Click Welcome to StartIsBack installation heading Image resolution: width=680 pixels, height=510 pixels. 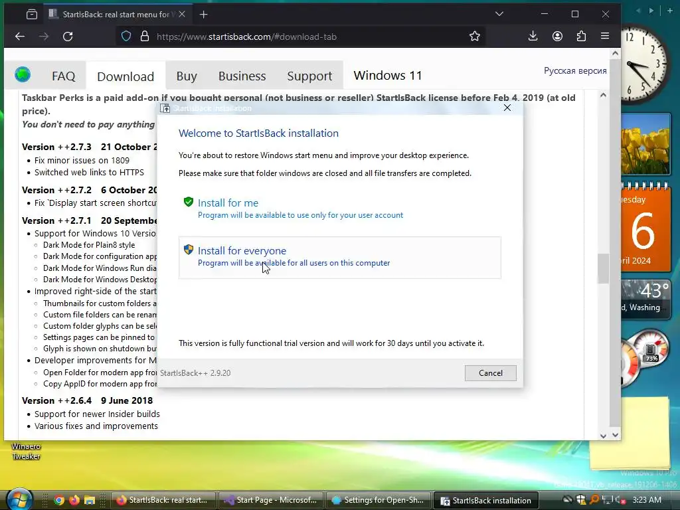258,133
